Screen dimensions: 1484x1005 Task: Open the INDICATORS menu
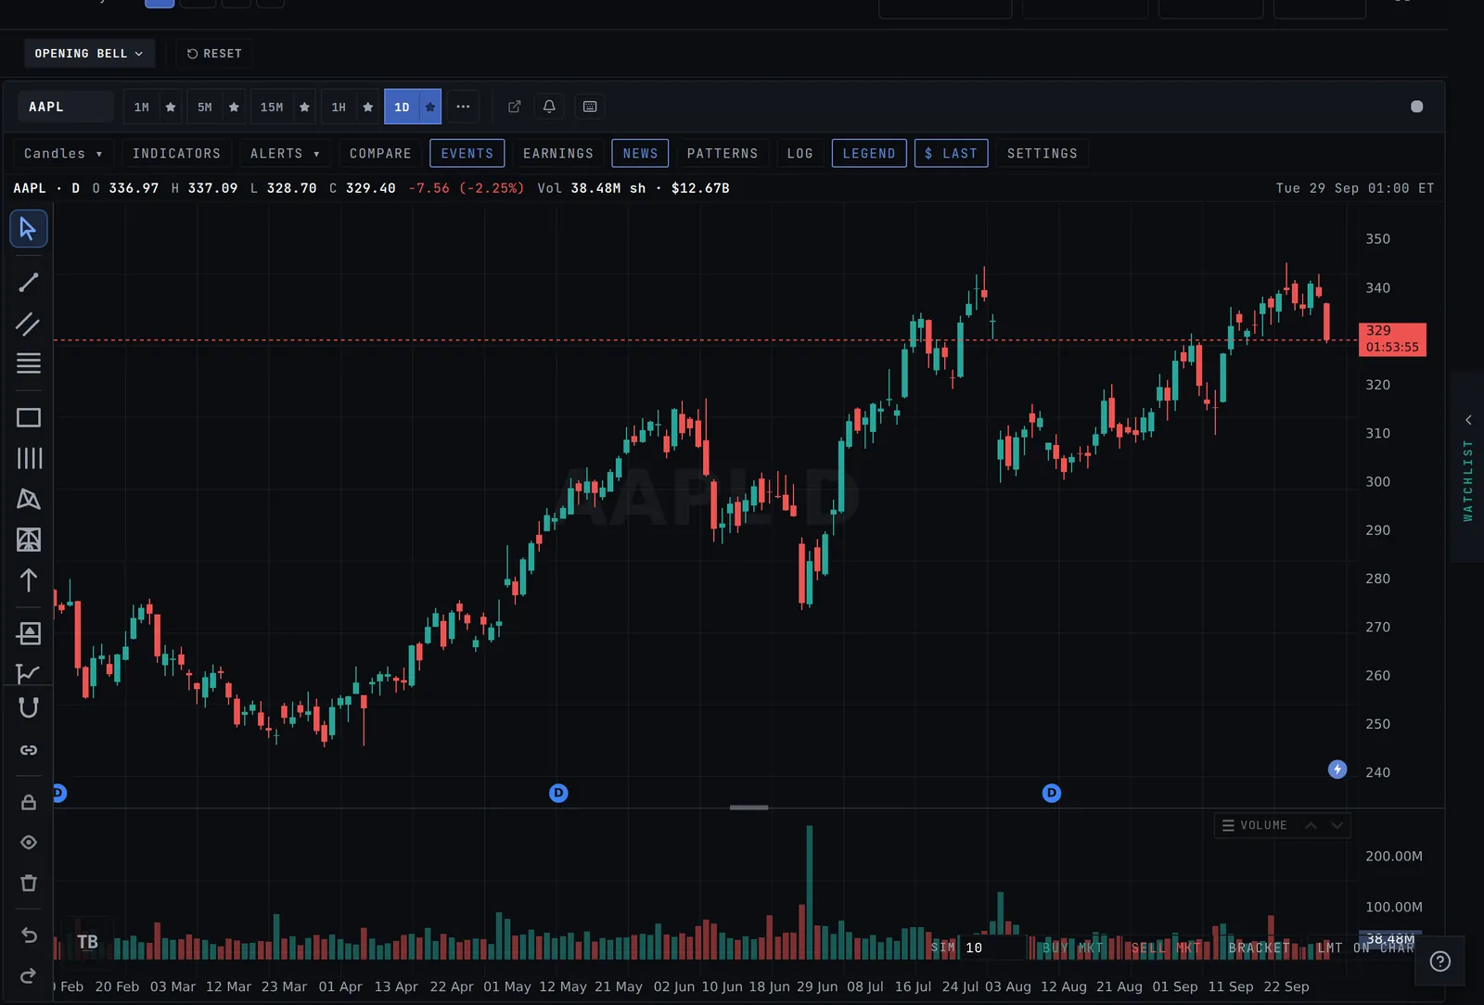pyautogui.click(x=176, y=154)
